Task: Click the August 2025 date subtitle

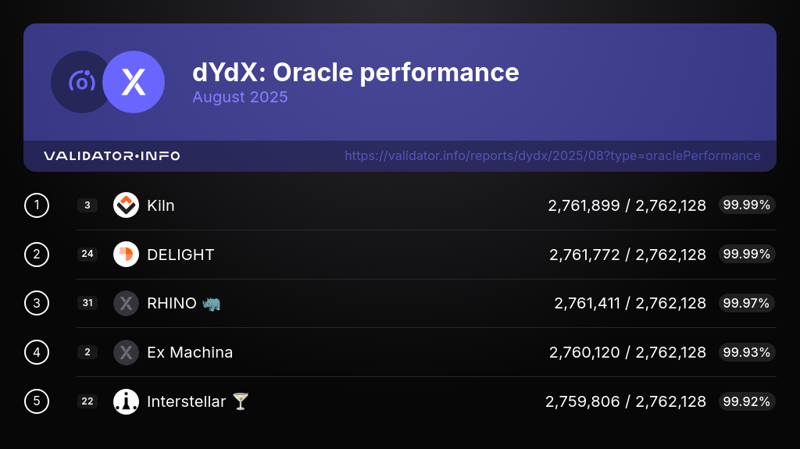Action: [x=240, y=98]
